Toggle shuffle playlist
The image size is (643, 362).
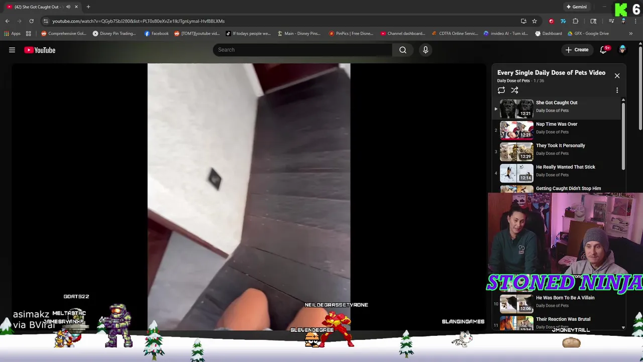514,90
